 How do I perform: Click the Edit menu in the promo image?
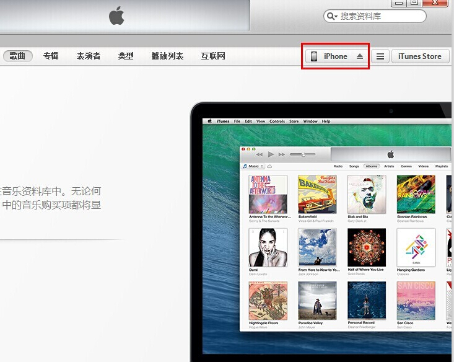[x=248, y=121]
